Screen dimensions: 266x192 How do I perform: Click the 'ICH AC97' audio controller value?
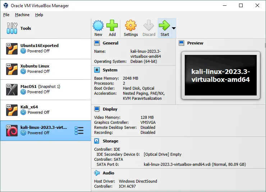(127, 186)
